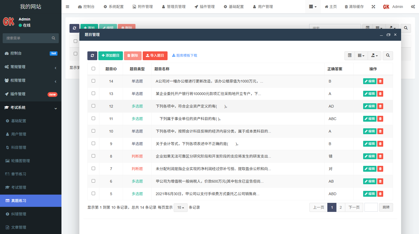Click the 添加题目 button

coord(110,56)
